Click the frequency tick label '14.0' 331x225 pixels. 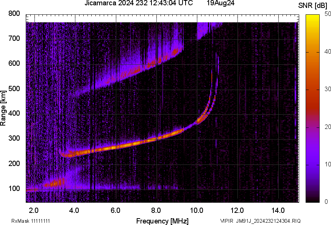coord(278,210)
